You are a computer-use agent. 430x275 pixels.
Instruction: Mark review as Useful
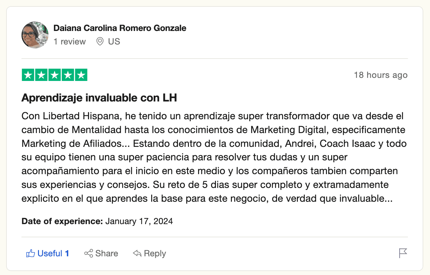click(48, 253)
